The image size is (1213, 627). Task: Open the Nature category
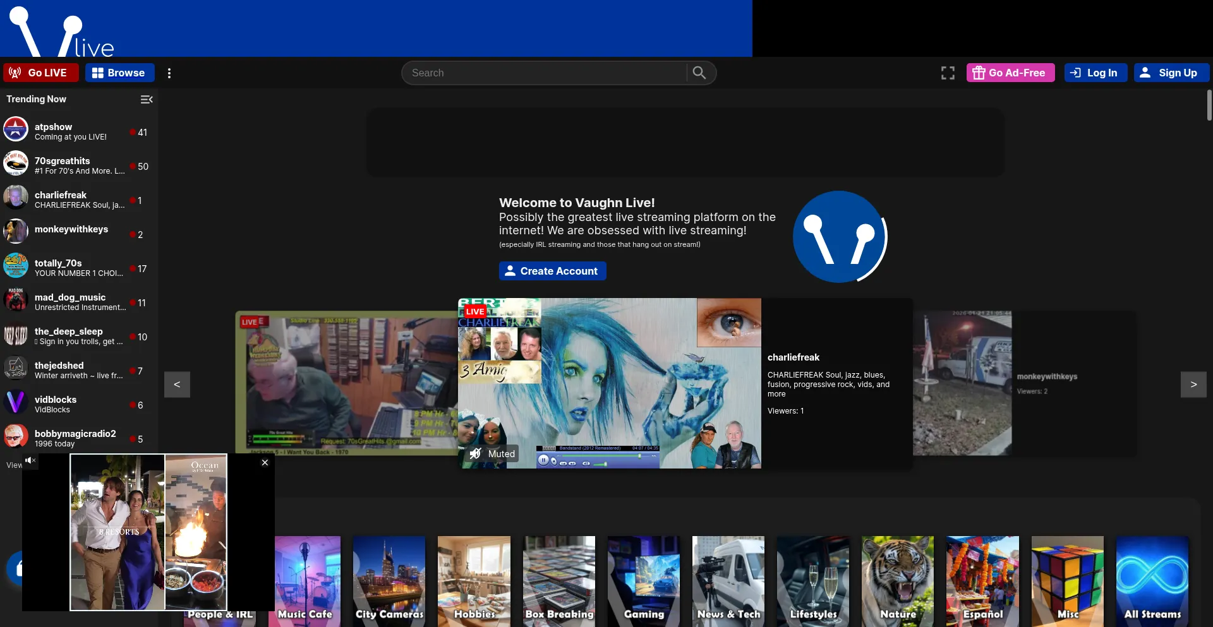click(x=898, y=582)
